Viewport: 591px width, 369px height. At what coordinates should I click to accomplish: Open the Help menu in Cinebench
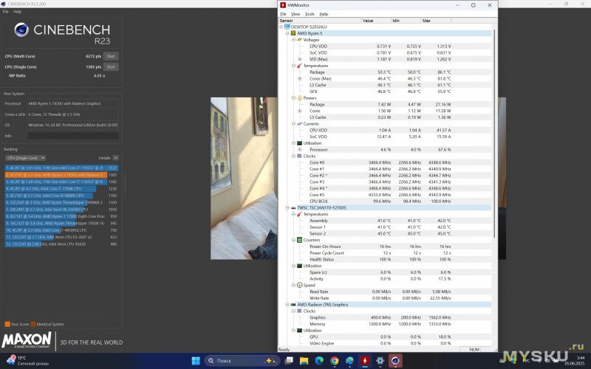tap(17, 12)
